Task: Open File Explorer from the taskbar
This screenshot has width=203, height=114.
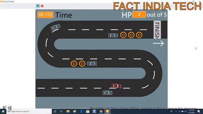Action: (x=68, y=111)
